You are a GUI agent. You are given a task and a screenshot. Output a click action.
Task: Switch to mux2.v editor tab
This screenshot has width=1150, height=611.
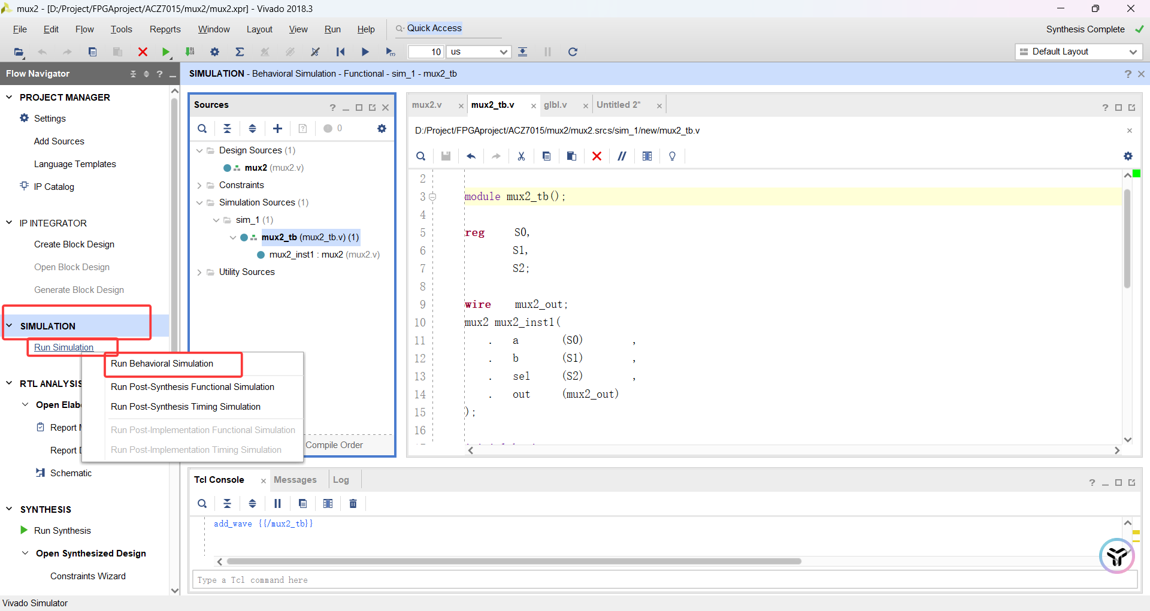point(427,105)
